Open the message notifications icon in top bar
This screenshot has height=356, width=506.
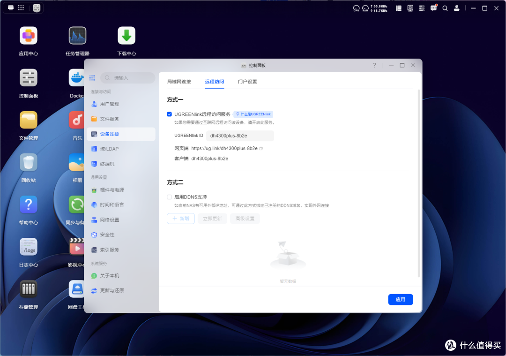[433, 8]
